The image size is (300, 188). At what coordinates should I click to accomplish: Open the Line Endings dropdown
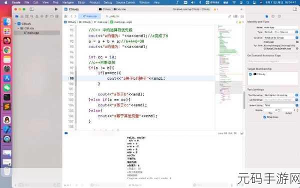tap(281, 100)
